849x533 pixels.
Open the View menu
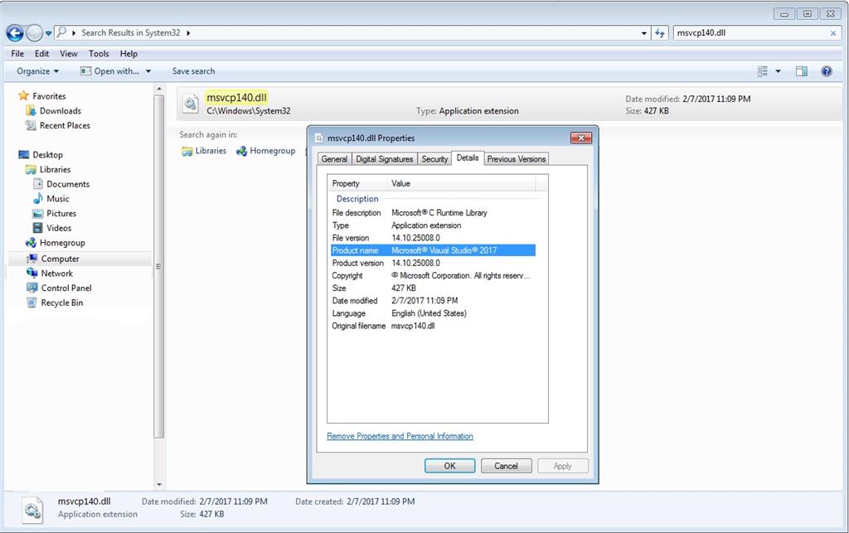(69, 54)
